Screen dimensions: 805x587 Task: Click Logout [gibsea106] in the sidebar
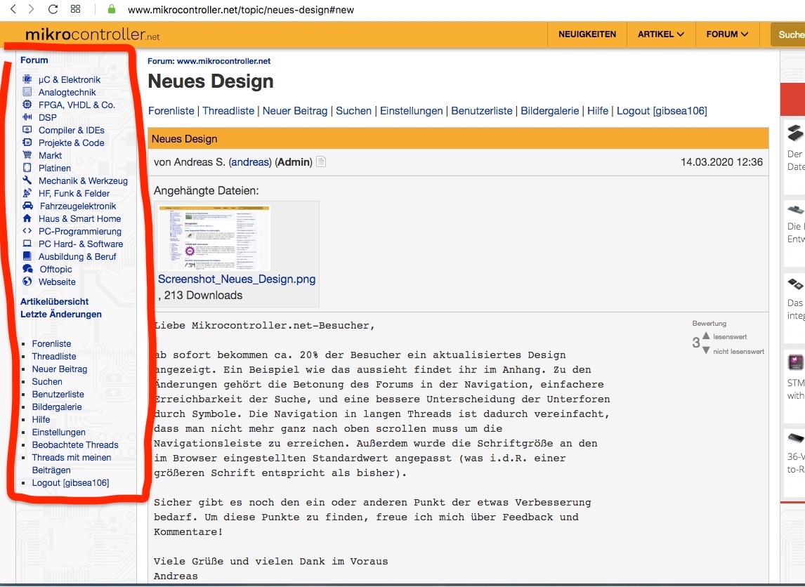click(x=70, y=483)
